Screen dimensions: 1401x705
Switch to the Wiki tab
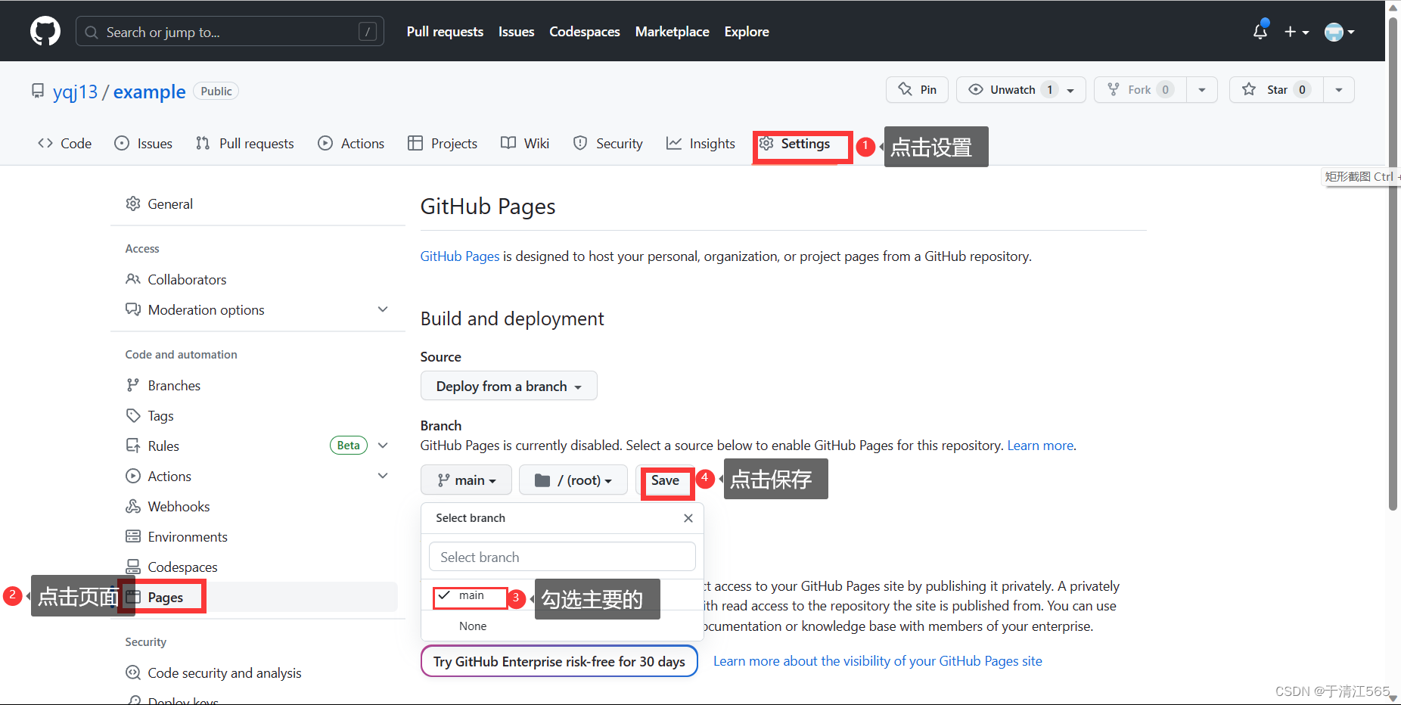[x=525, y=144]
